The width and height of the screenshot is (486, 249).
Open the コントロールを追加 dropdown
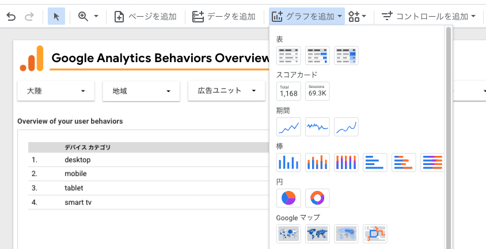428,16
